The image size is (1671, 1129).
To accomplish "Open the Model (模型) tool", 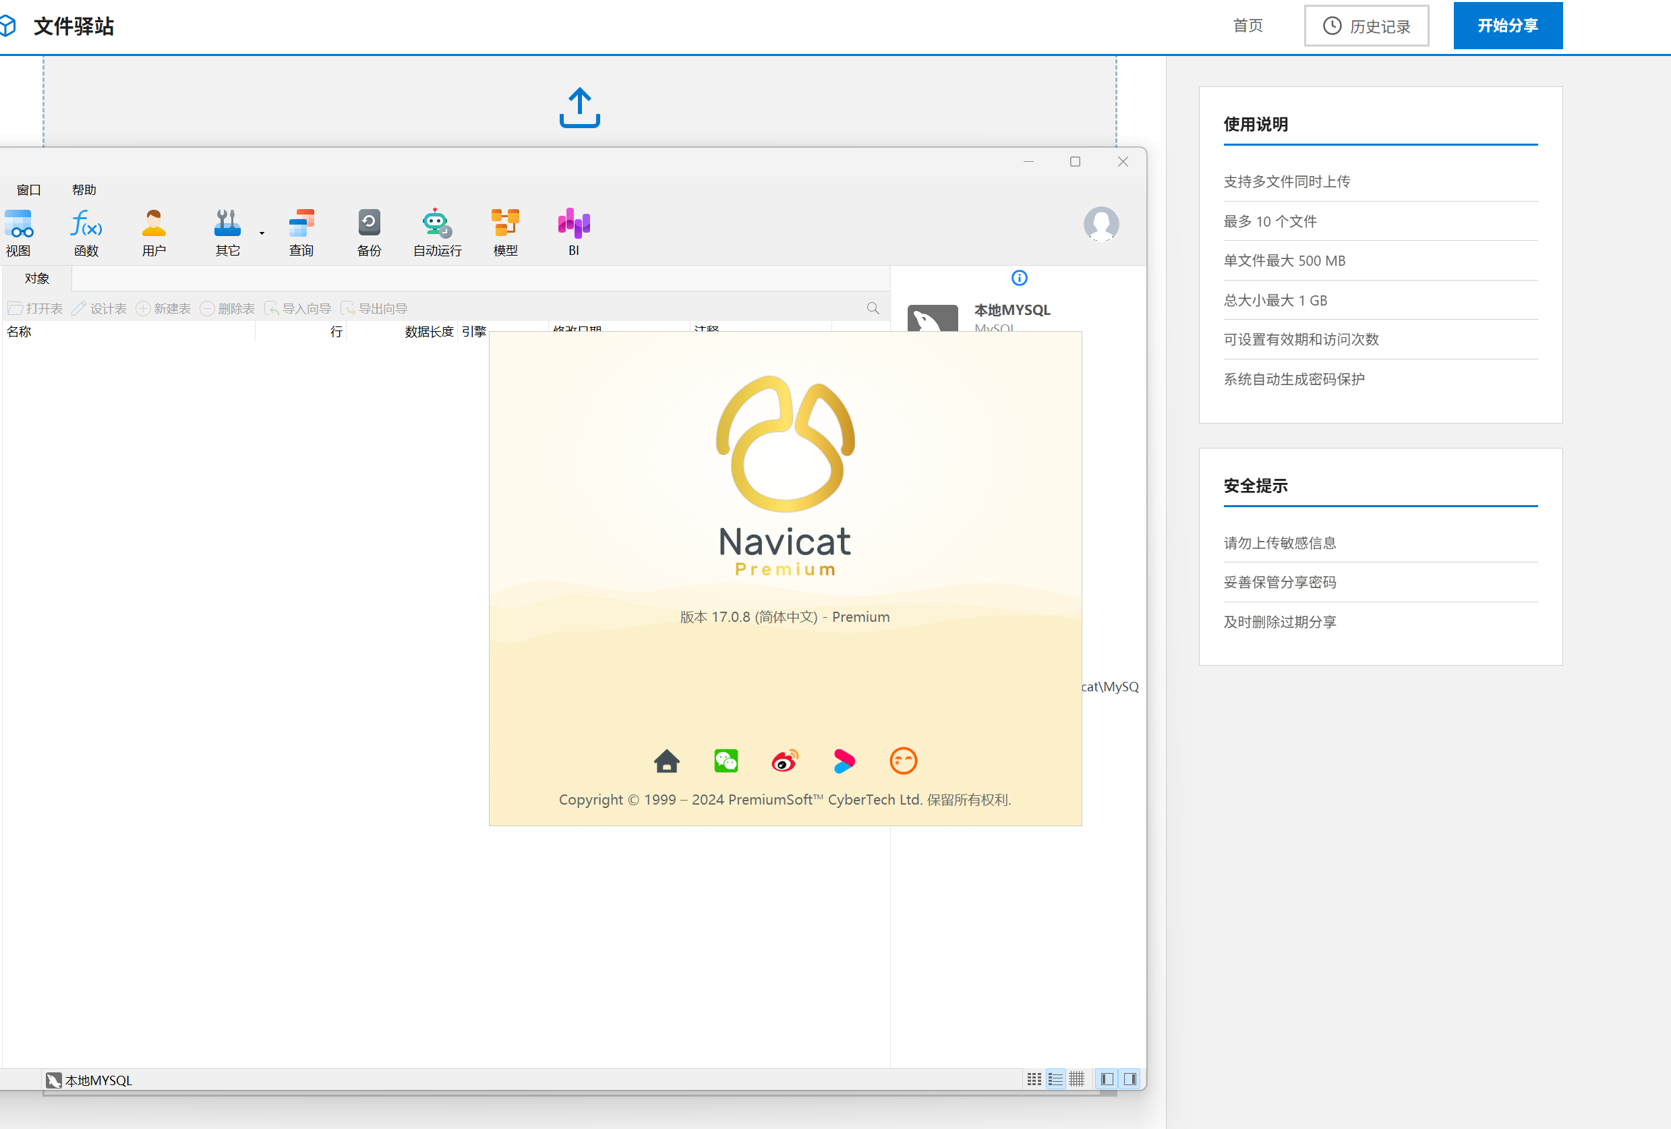I will click(505, 232).
